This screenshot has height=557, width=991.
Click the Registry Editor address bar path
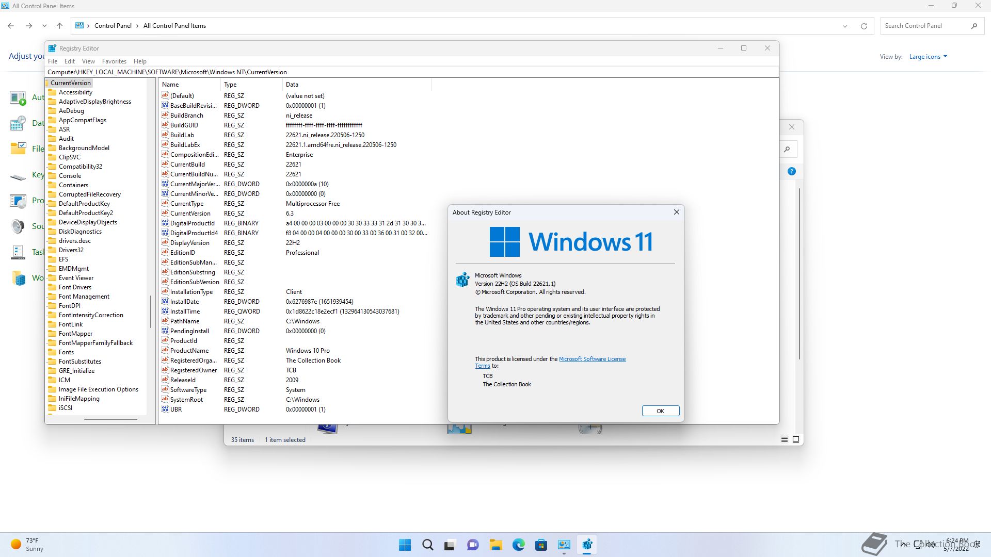[412, 72]
